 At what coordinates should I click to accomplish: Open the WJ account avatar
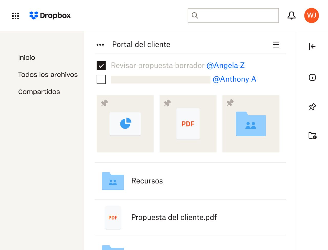(311, 15)
